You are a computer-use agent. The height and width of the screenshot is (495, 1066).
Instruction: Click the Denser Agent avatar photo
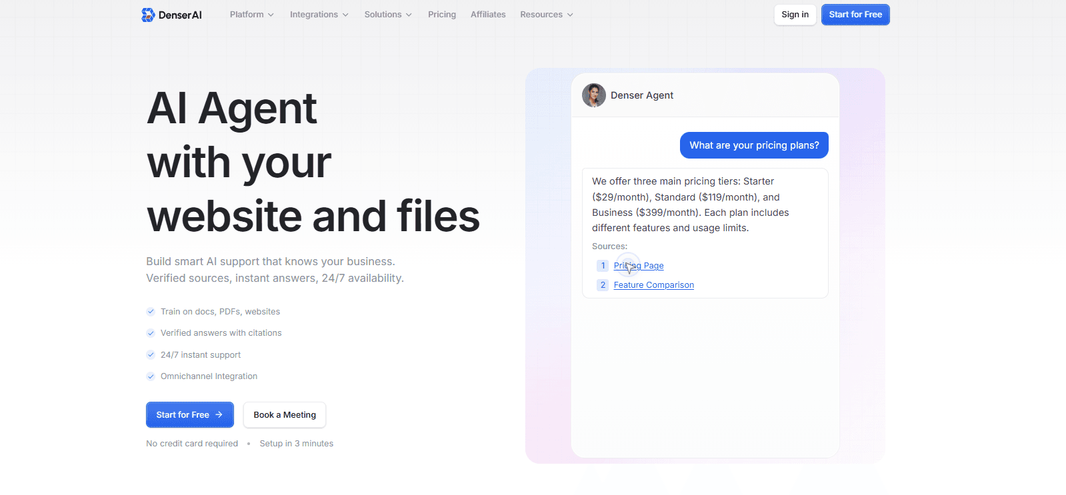(x=593, y=95)
